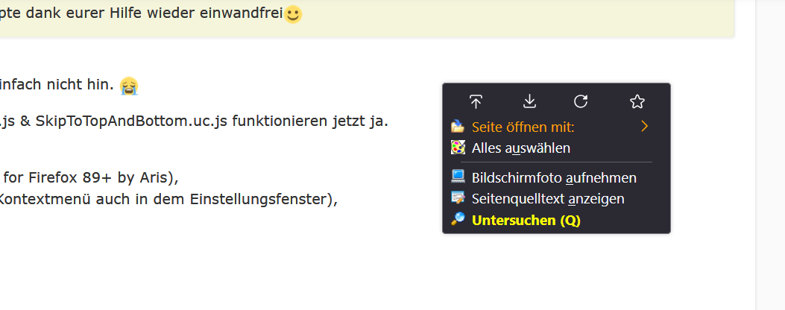
Task: Click the magnifier icon beside 'Untersuchen (Q)'
Action: coord(458,220)
